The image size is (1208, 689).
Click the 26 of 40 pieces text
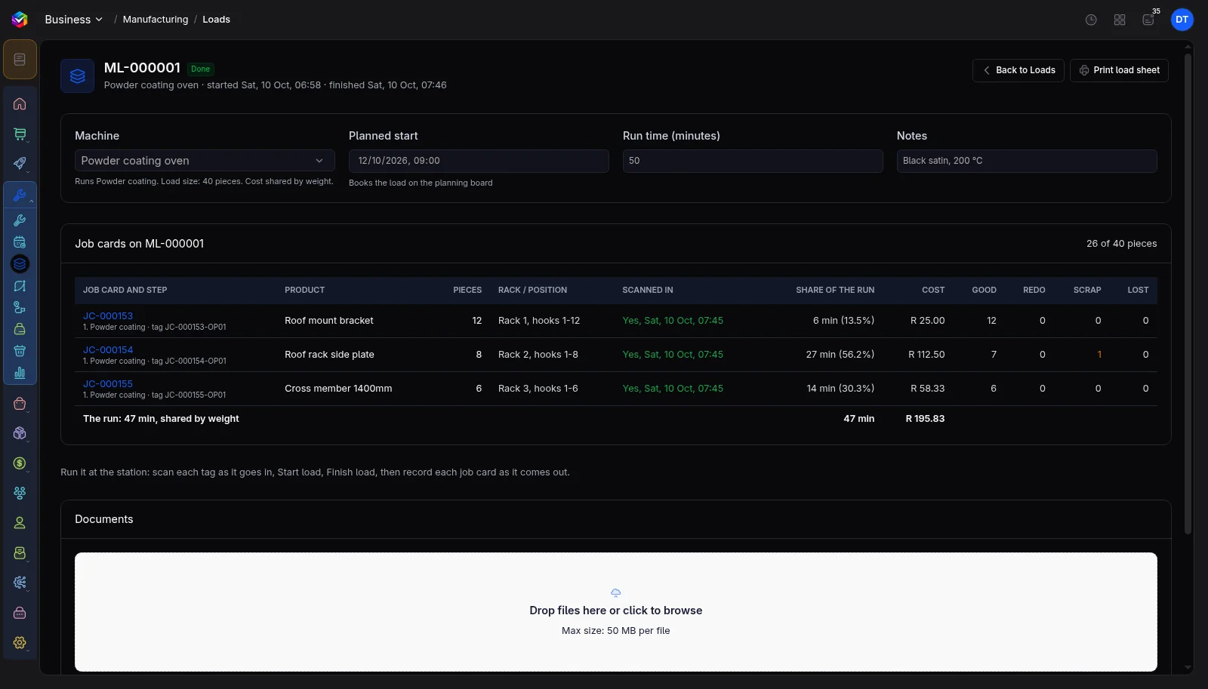pos(1122,244)
